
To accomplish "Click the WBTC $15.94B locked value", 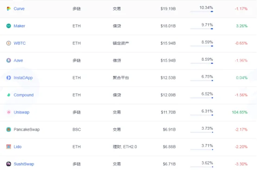I will click(168, 43).
